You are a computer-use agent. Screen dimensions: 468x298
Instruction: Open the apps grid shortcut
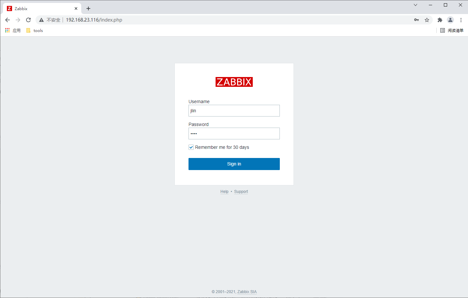tap(13, 30)
